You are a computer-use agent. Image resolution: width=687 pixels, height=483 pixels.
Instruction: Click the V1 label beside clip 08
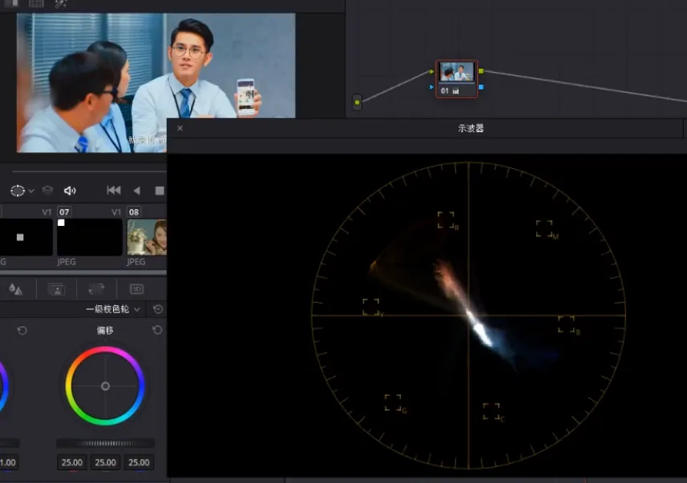tap(115, 212)
